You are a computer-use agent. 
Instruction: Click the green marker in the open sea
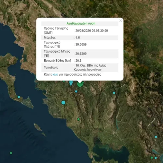[11, 153]
